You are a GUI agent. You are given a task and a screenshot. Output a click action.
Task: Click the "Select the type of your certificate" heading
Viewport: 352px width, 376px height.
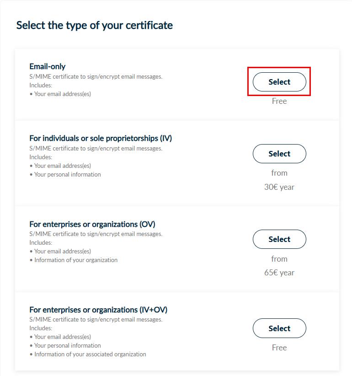[x=95, y=25]
